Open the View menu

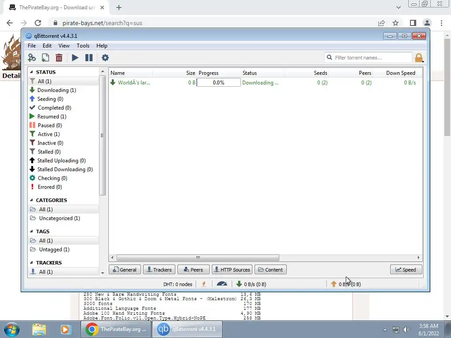tap(64, 46)
